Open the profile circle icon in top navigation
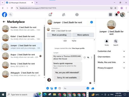 (77, 14)
